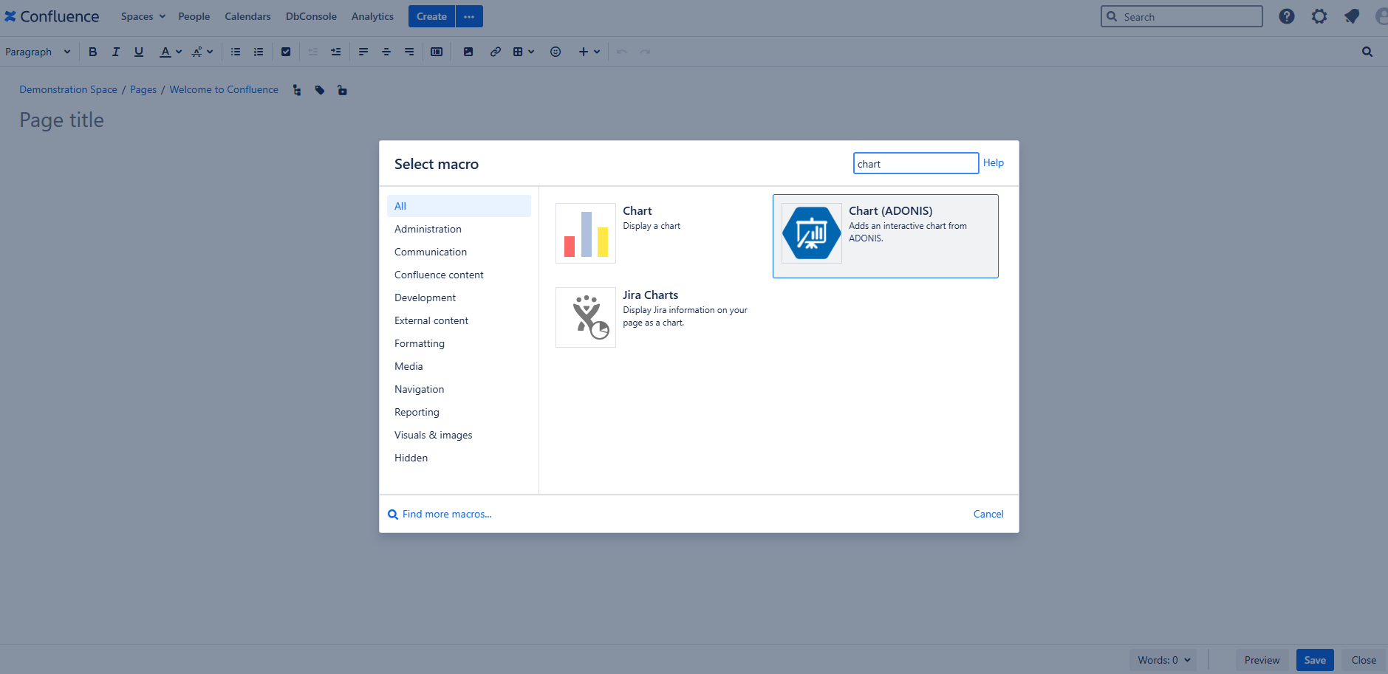View page location in the page tree icon

(296, 89)
